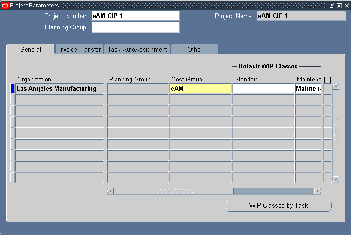Viewport: 351px width, 235px height.
Task: Maximize the Project Parameters window
Action: 339,6
